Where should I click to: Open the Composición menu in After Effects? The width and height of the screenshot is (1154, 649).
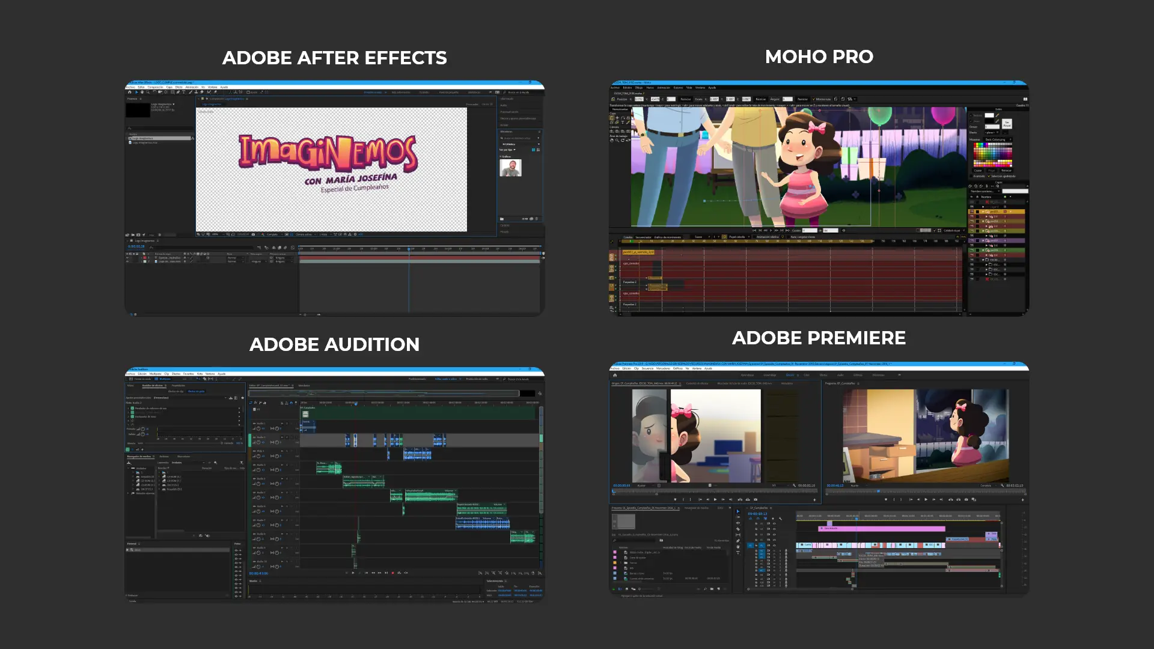pyautogui.click(x=156, y=87)
